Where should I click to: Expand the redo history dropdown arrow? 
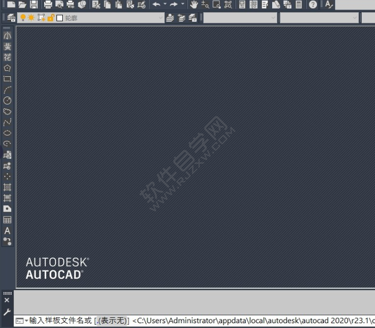point(183,4)
